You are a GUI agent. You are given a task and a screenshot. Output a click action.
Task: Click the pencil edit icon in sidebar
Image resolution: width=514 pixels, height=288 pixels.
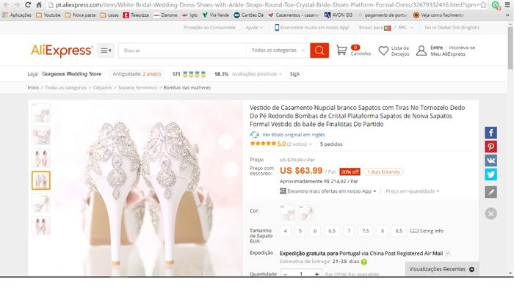[491, 192]
